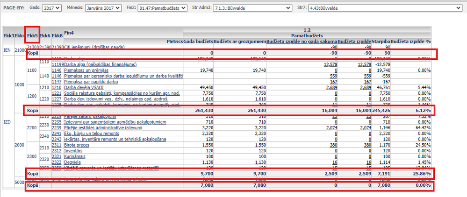
Task: Open the Darba devēja VSAOI link
Action: [x=84, y=87]
